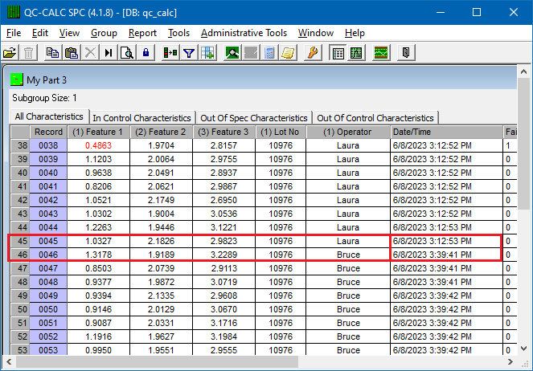The width and height of the screenshot is (533, 371).
Task: Click the vertical scrollbar thumb
Action: click(523, 143)
